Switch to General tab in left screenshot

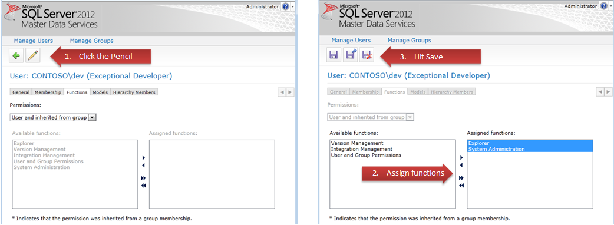(x=21, y=92)
